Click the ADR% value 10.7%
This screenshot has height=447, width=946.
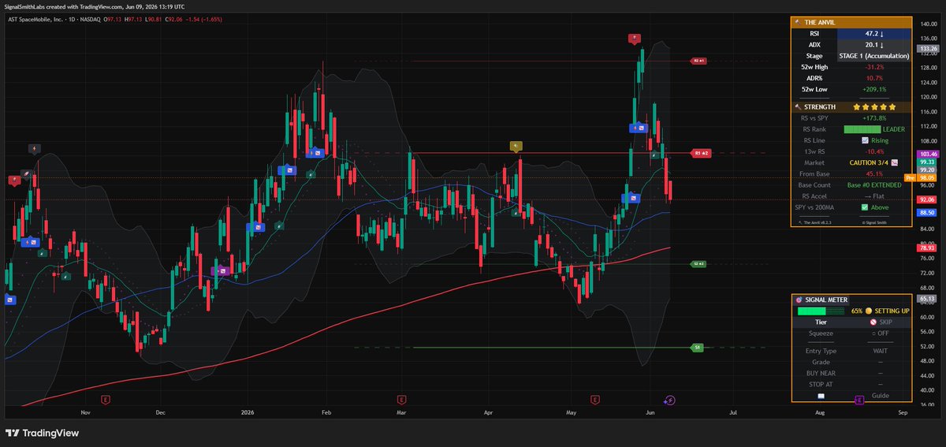coord(873,78)
